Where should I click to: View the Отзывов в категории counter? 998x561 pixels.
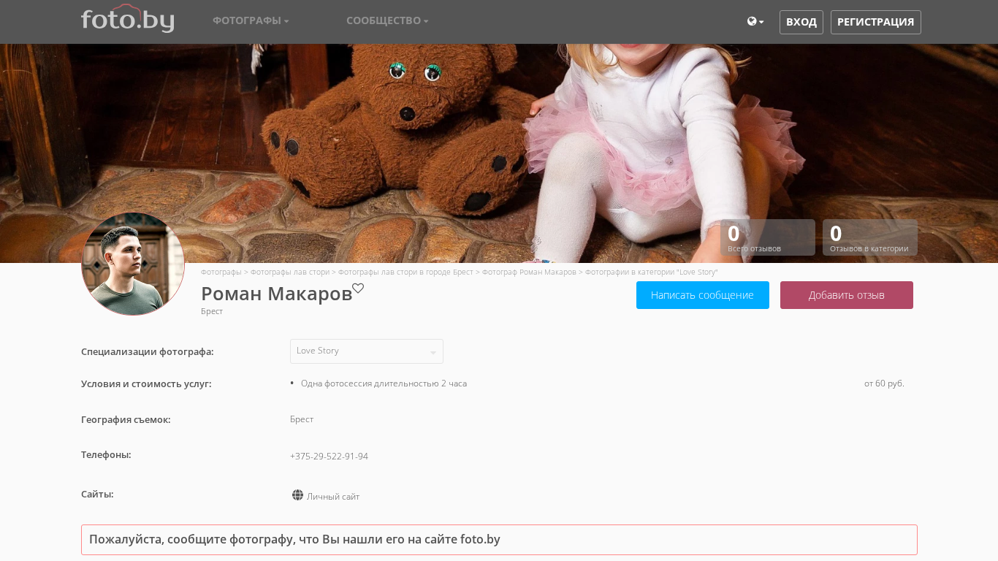pos(869,237)
